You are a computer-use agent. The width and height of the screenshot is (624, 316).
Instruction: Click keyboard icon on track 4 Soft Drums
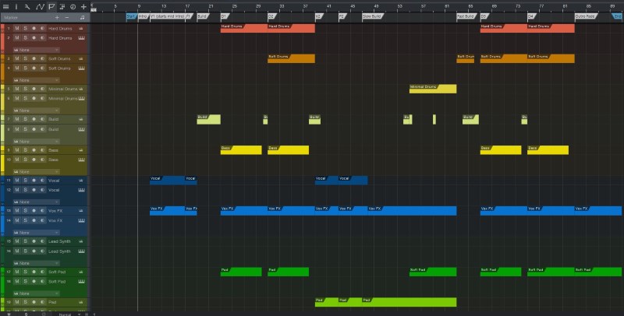tap(81, 68)
